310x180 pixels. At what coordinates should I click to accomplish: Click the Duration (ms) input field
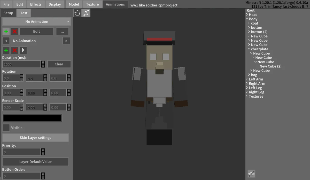pos(21,64)
